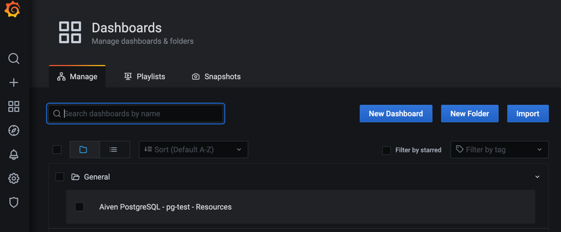Open Server Admin shield icon

pyautogui.click(x=14, y=203)
